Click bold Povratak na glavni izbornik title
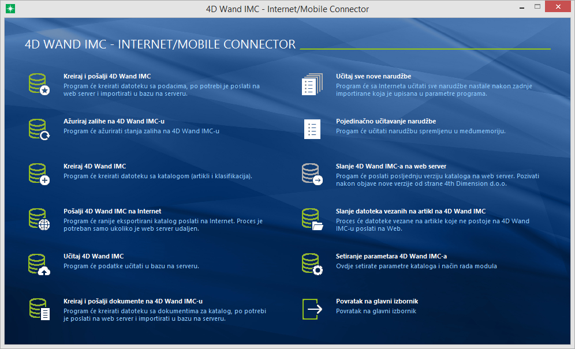The height and width of the screenshot is (349, 575). pyautogui.click(x=377, y=301)
